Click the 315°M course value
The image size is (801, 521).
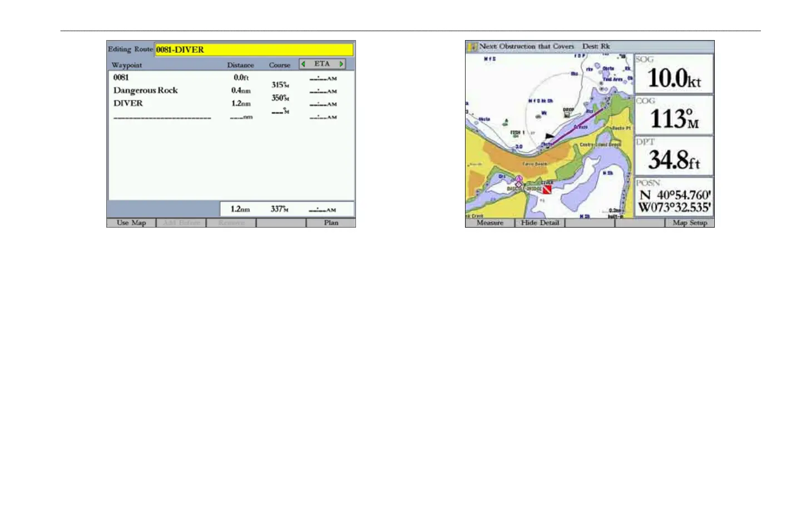(280, 85)
